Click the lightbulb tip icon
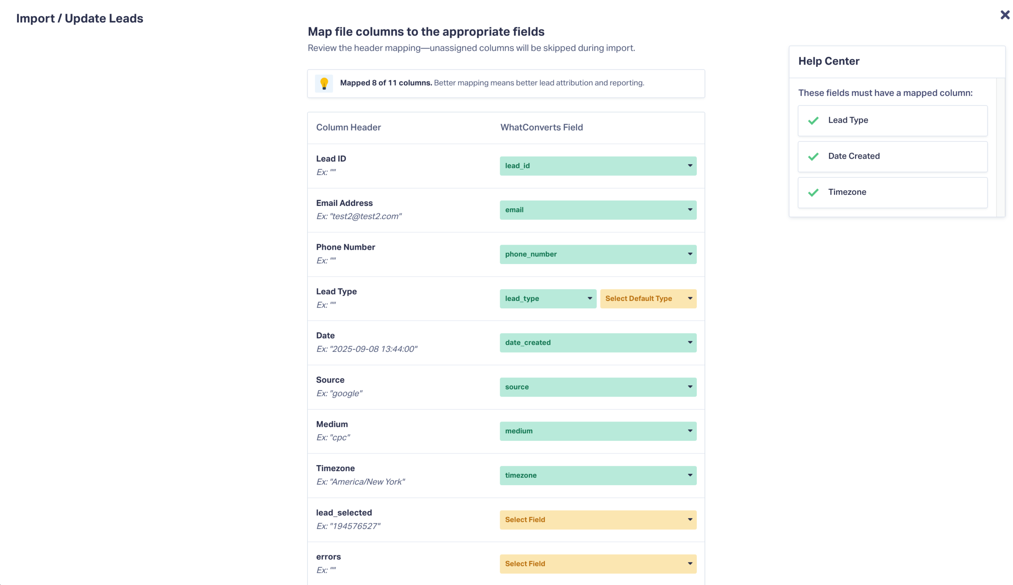 (x=324, y=83)
